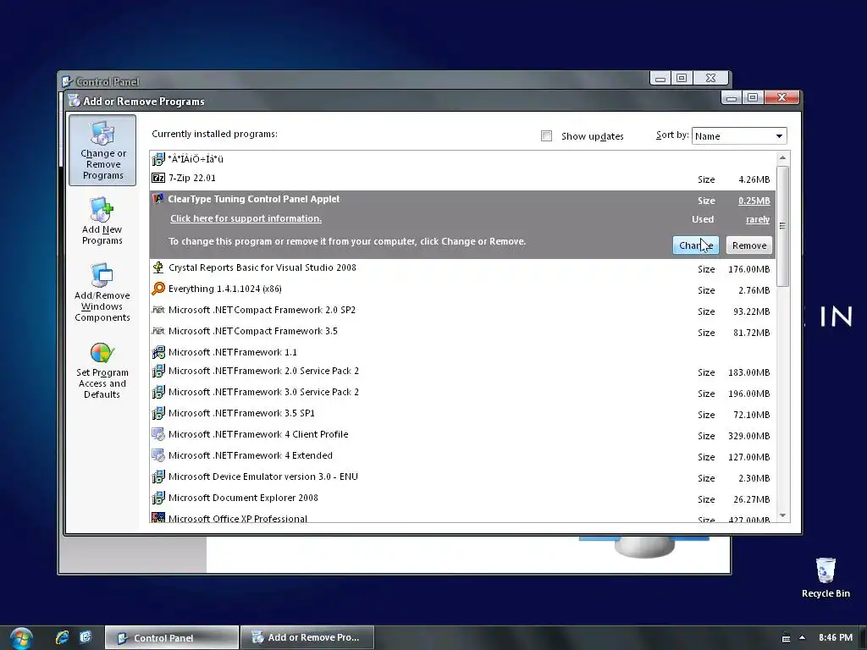Screen dimensions: 867x650
Task: Enable the Show updates checkbox
Action: coord(546,136)
